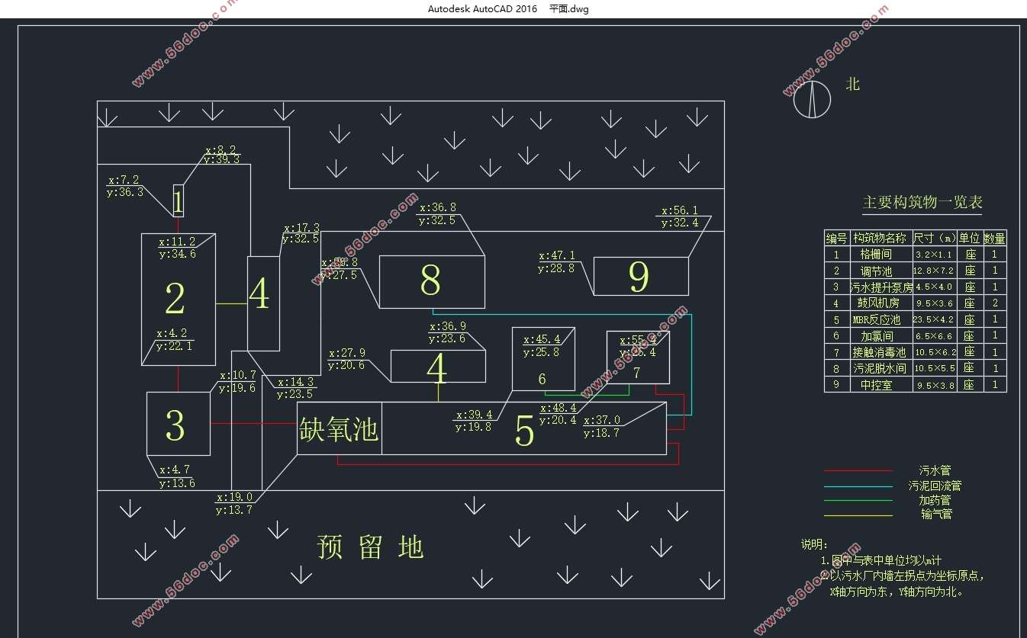Select the cyan 污泥回流管 legend line
This screenshot has width=1027, height=638.
coord(858,486)
